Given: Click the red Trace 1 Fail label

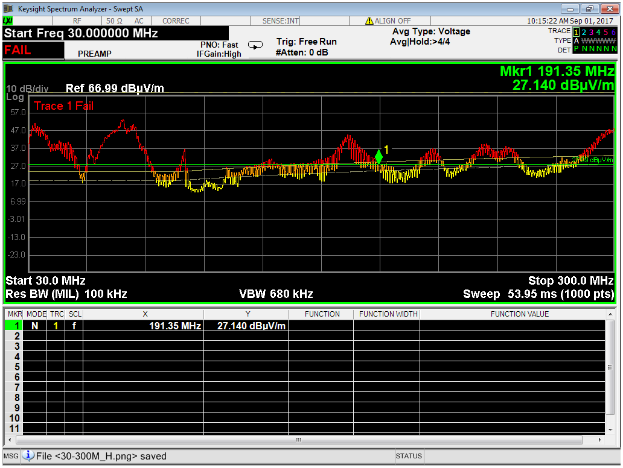Looking at the screenshot, I should pyautogui.click(x=63, y=106).
